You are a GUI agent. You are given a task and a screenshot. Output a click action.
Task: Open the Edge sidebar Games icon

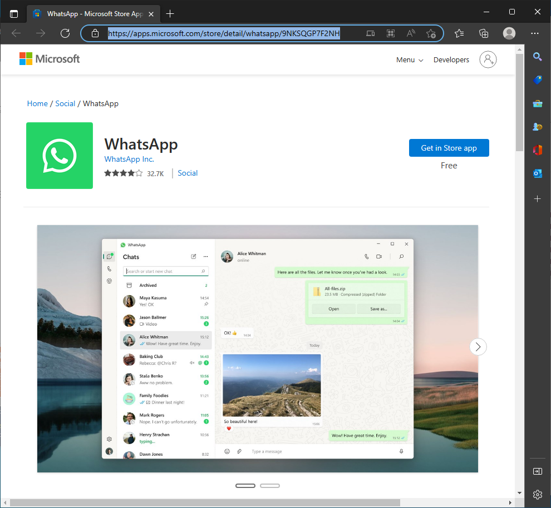pyautogui.click(x=537, y=127)
